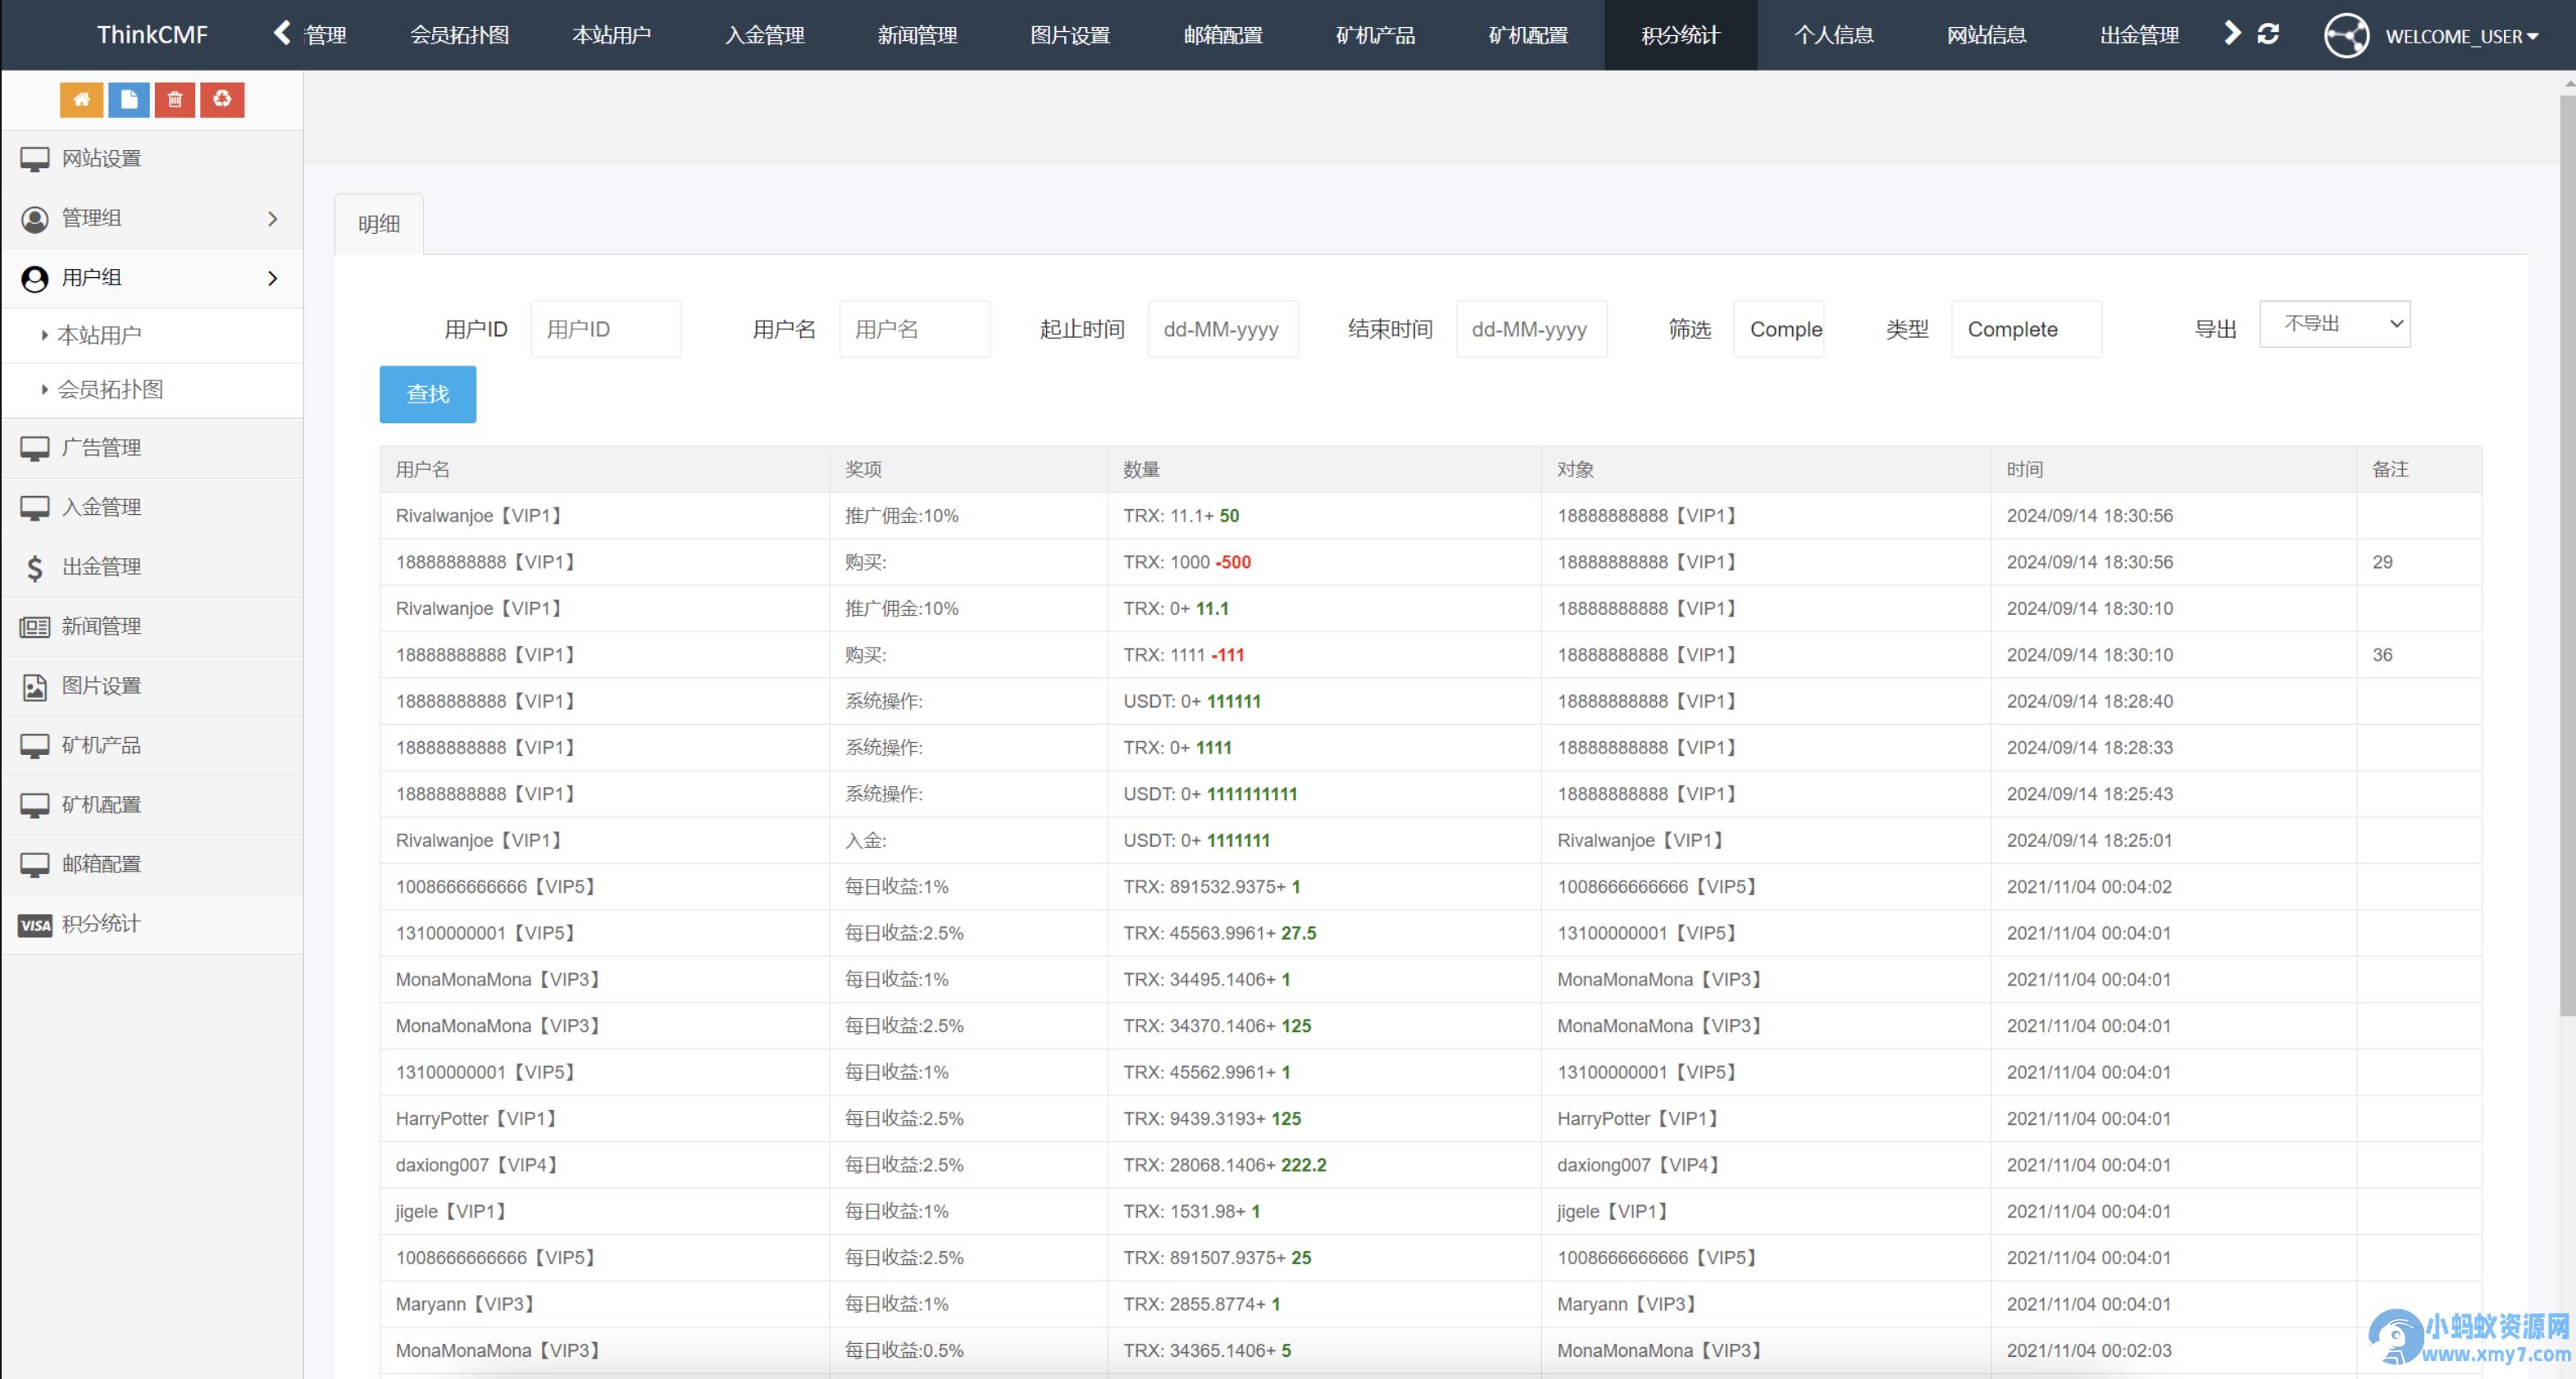Click the monitor icon beside 矿机产品 in sidebar

click(x=35, y=746)
